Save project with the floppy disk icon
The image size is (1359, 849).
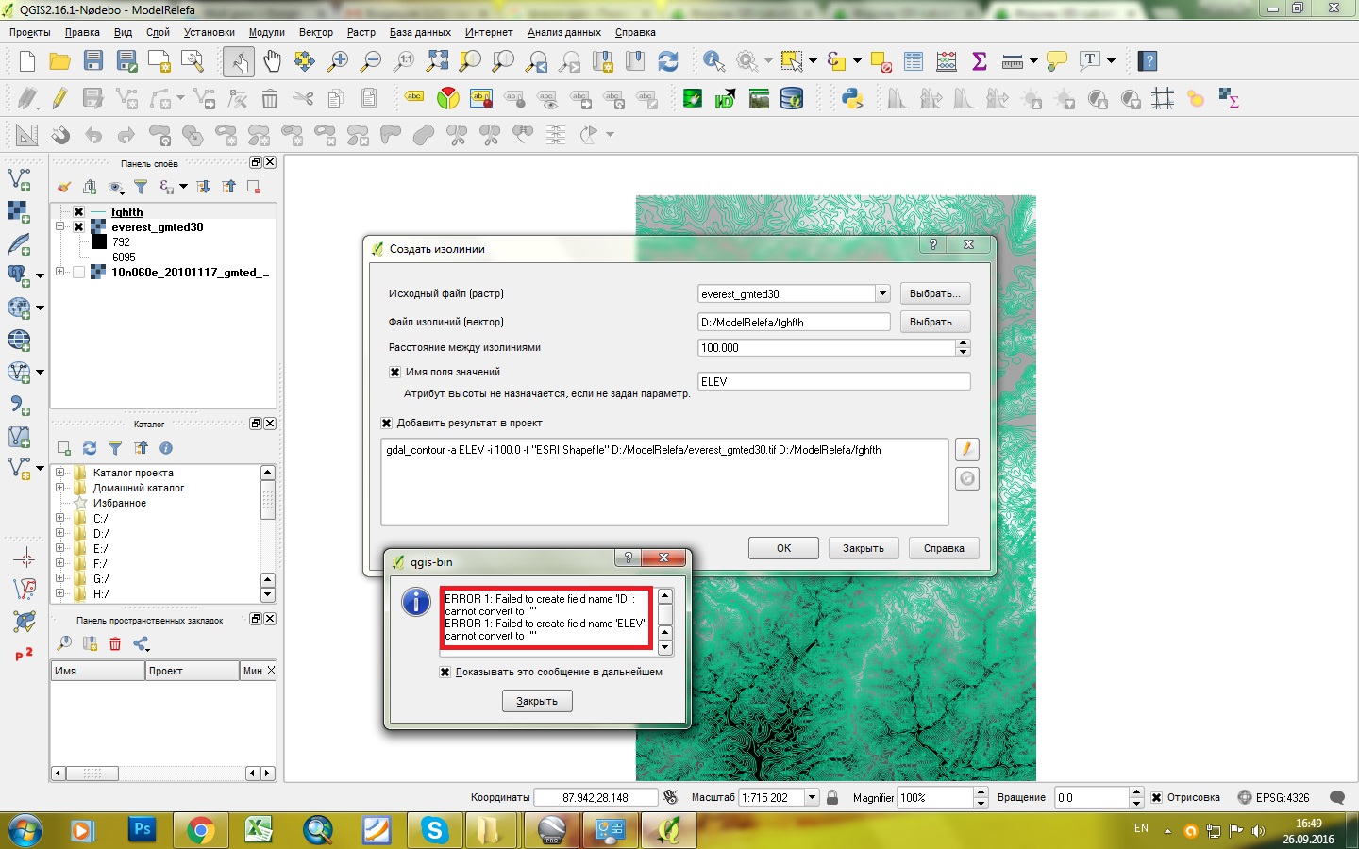(x=93, y=61)
